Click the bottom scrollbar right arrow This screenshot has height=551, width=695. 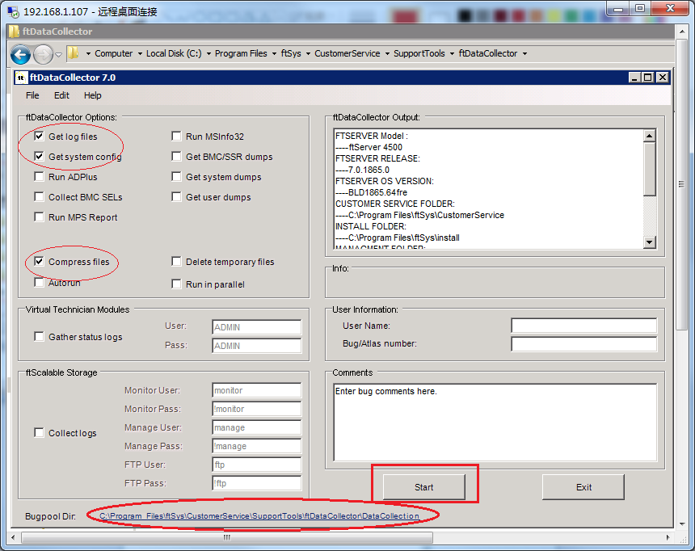pyautogui.click(x=668, y=538)
